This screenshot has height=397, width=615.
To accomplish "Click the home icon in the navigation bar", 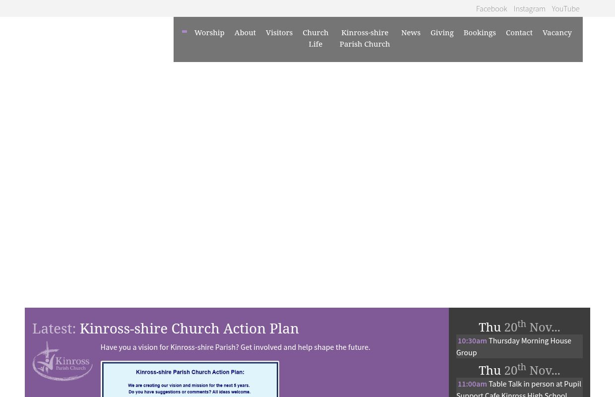I will [x=184, y=32].
